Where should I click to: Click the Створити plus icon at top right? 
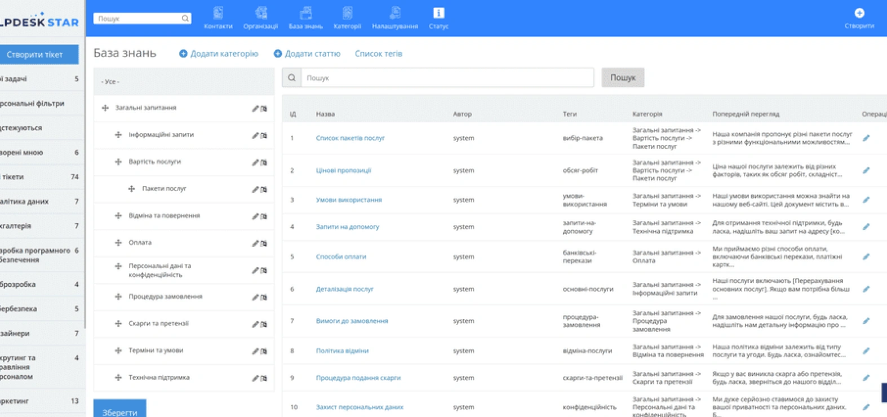859,13
